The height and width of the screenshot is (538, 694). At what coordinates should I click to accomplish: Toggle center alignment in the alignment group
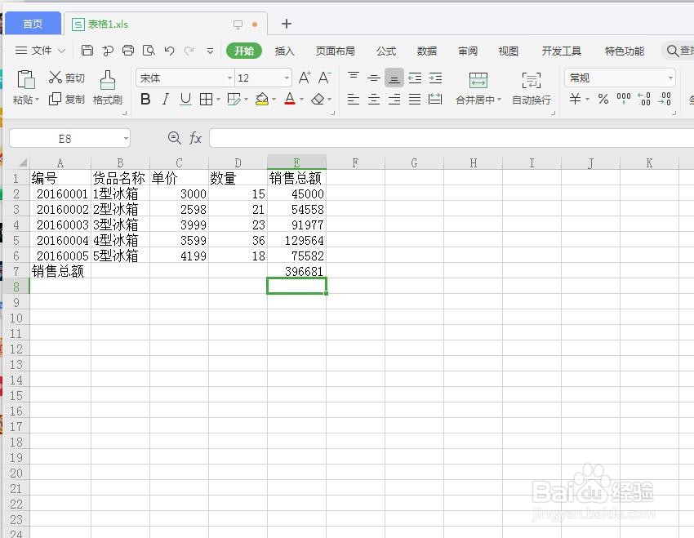373,99
